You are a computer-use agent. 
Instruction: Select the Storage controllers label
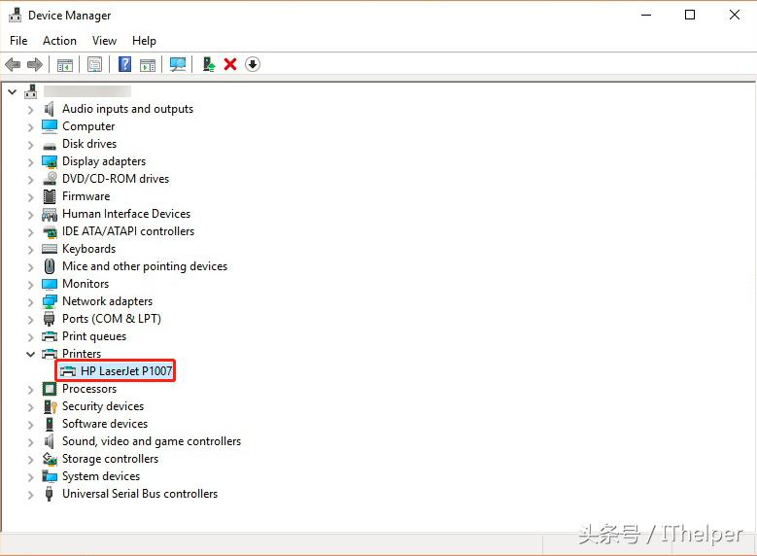[110, 459]
